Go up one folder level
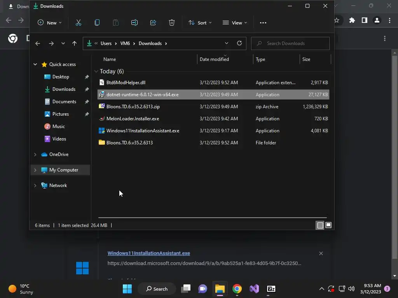Screen dimensions: 398x298 pos(74,43)
